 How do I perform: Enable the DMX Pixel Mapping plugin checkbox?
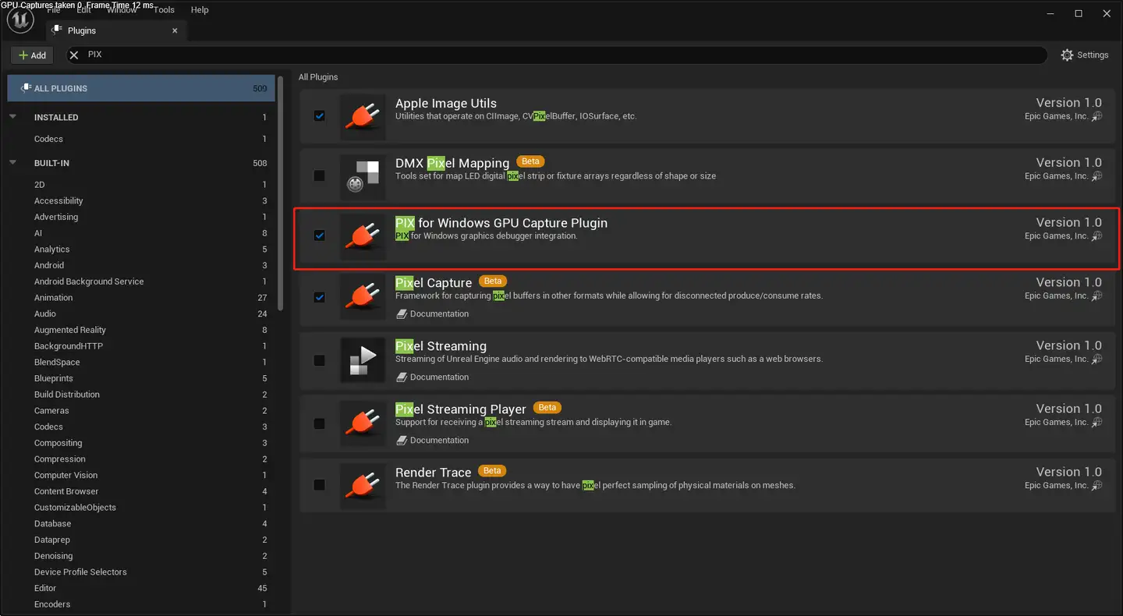(319, 175)
